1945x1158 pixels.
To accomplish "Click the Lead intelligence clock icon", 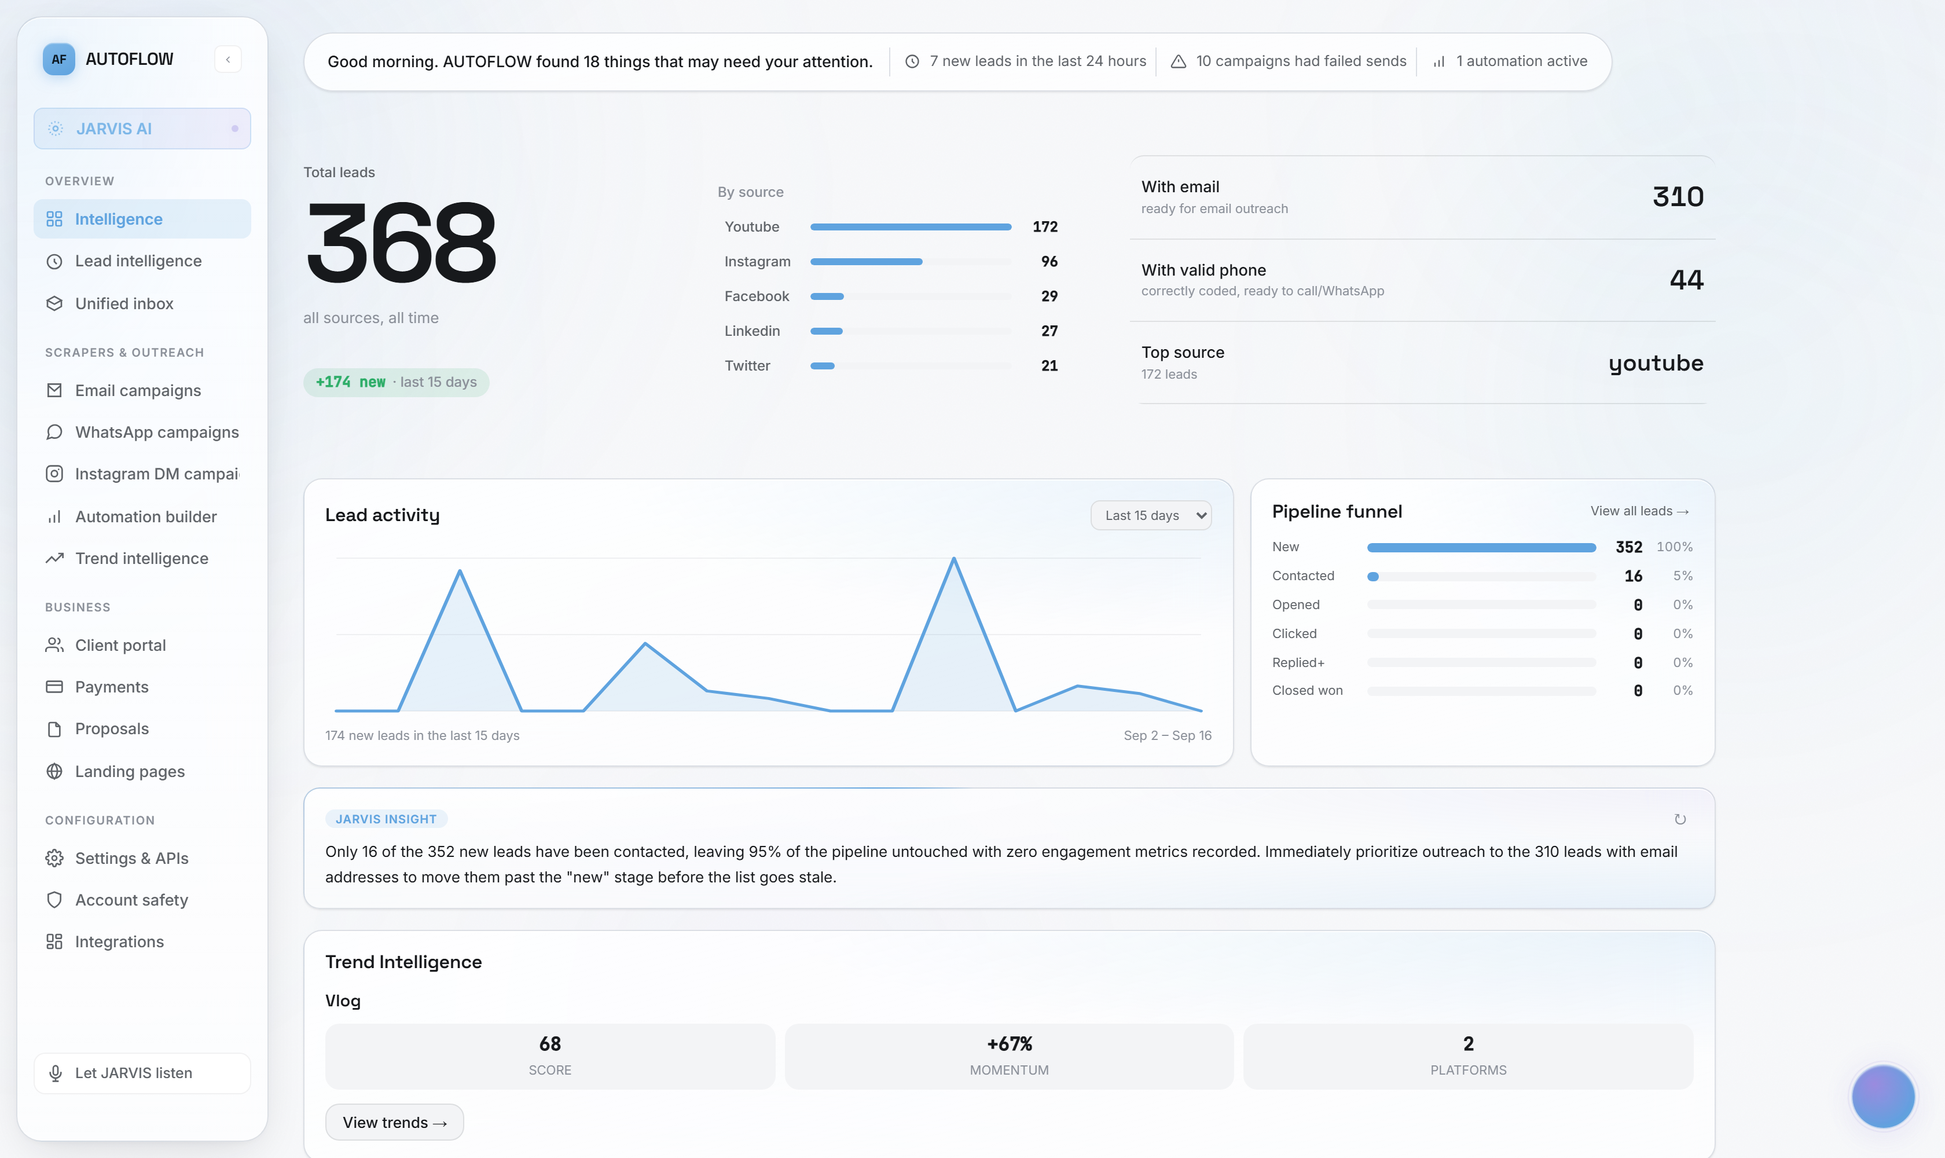I will tap(54, 261).
